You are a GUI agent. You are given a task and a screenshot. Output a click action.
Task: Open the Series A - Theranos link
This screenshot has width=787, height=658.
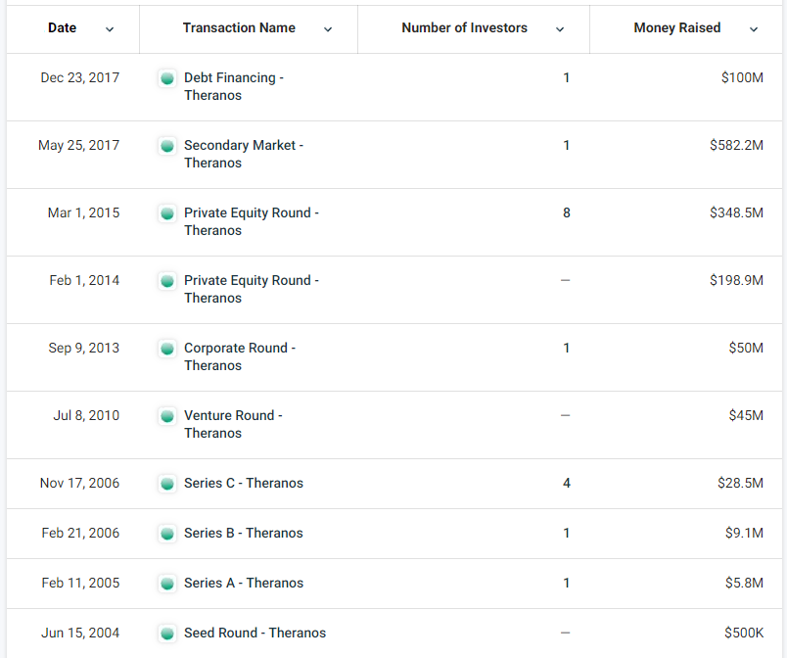pyautogui.click(x=244, y=583)
